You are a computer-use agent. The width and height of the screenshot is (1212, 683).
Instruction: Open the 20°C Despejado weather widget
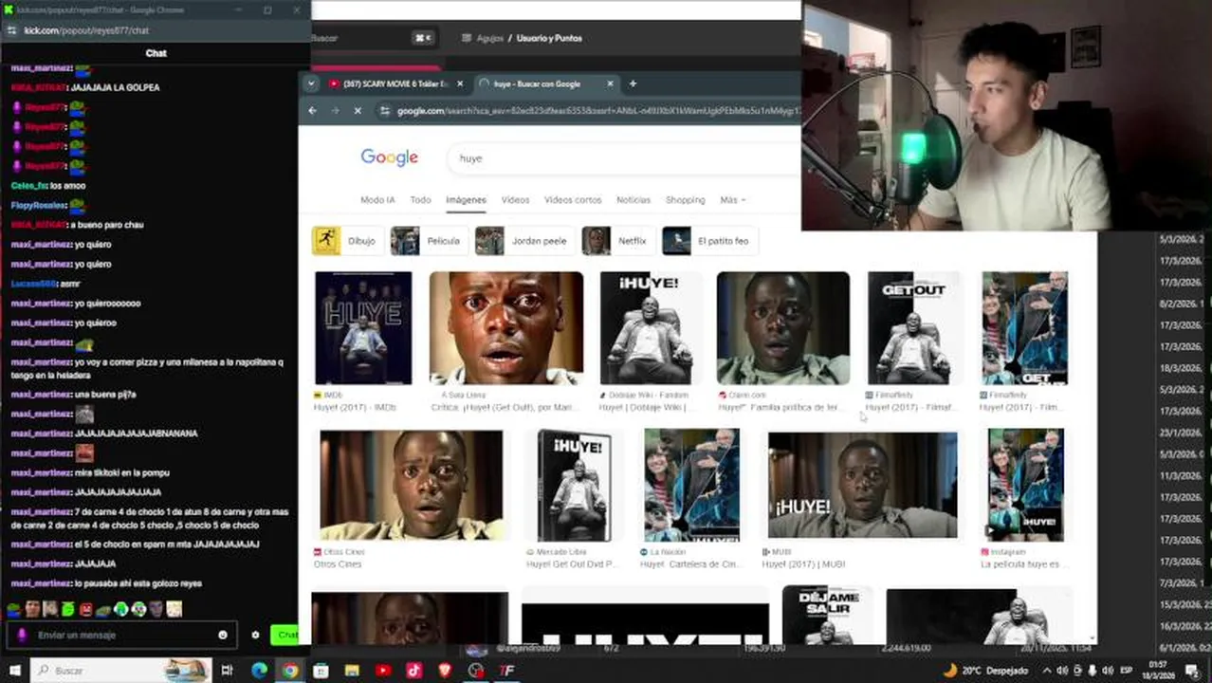(x=985, y=671)
